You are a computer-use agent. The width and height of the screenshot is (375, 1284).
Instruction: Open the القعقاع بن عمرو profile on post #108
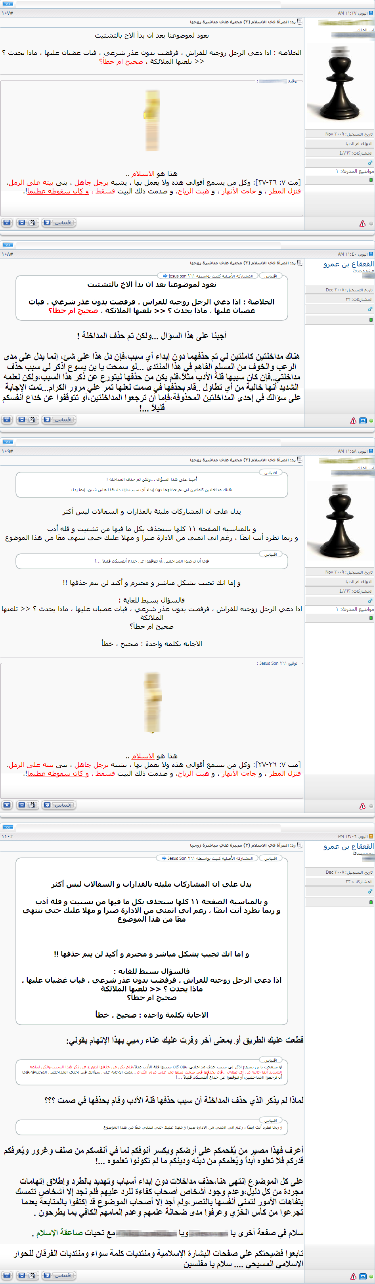[x=348, y=264]
